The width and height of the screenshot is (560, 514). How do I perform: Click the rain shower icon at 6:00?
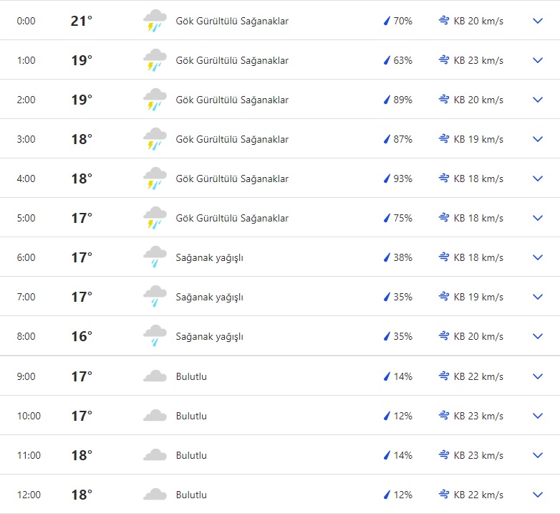(155, 257)
